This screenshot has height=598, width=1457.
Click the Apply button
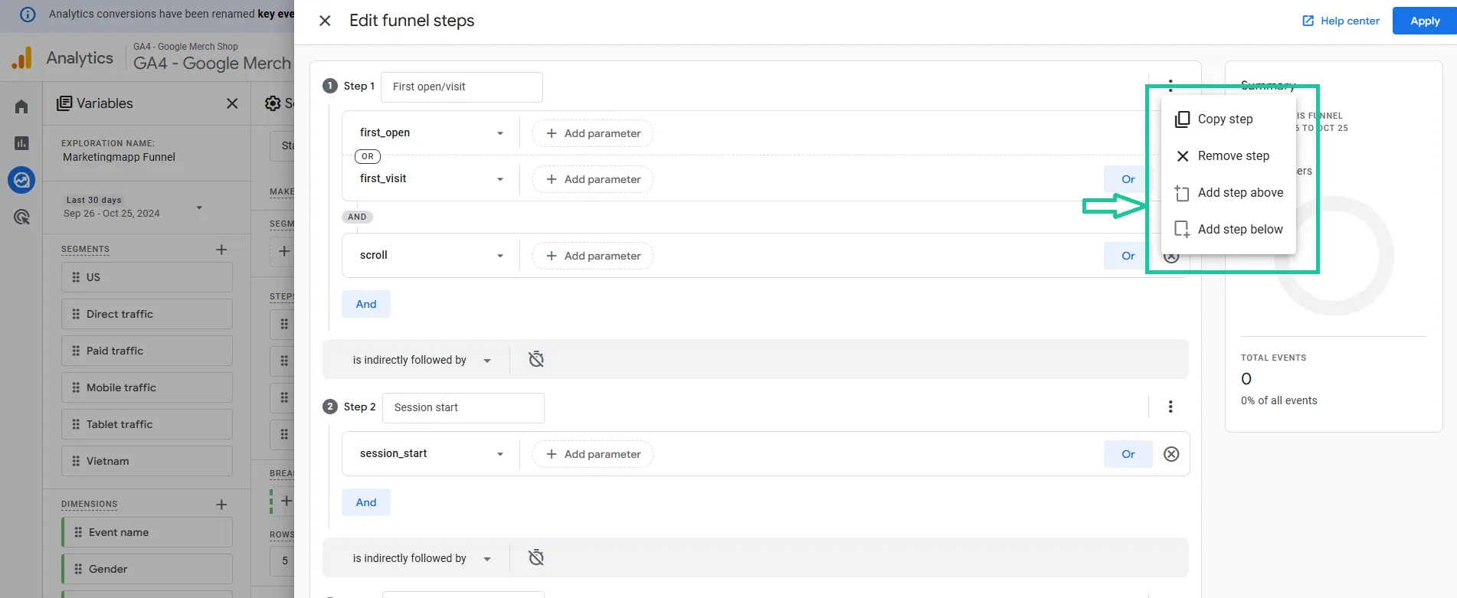[x=1425, y=21]
